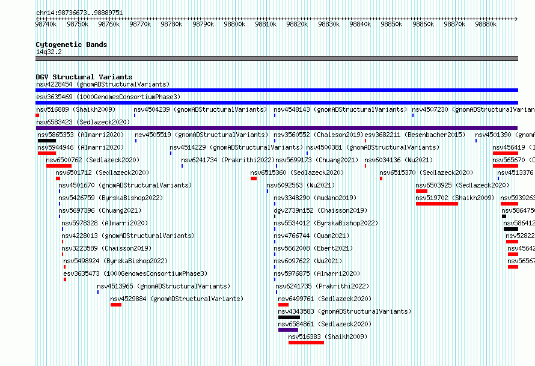The image size is (535, 366).
Task: Click nsv5498924 (ByrskaBishop2022) label
Action: [x=115, y=261]
